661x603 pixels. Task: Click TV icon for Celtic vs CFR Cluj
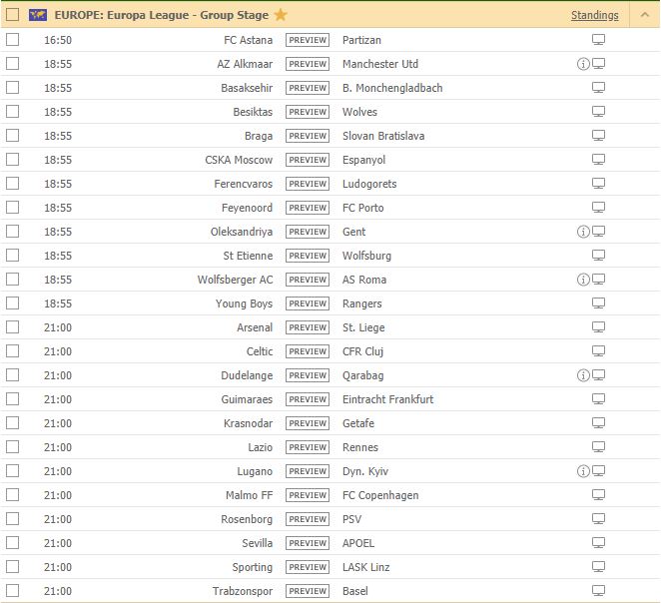tap(599, 351)
